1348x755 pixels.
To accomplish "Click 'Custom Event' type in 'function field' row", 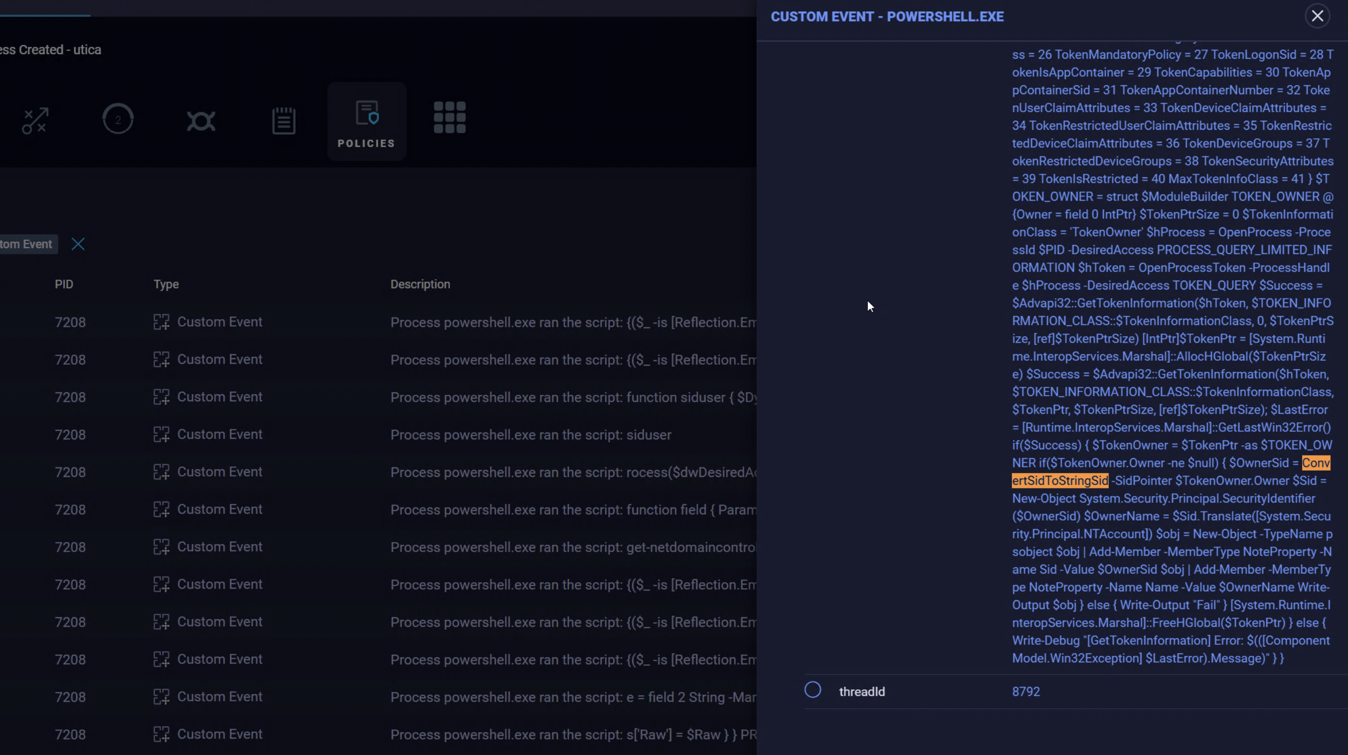I will [220, 509].
